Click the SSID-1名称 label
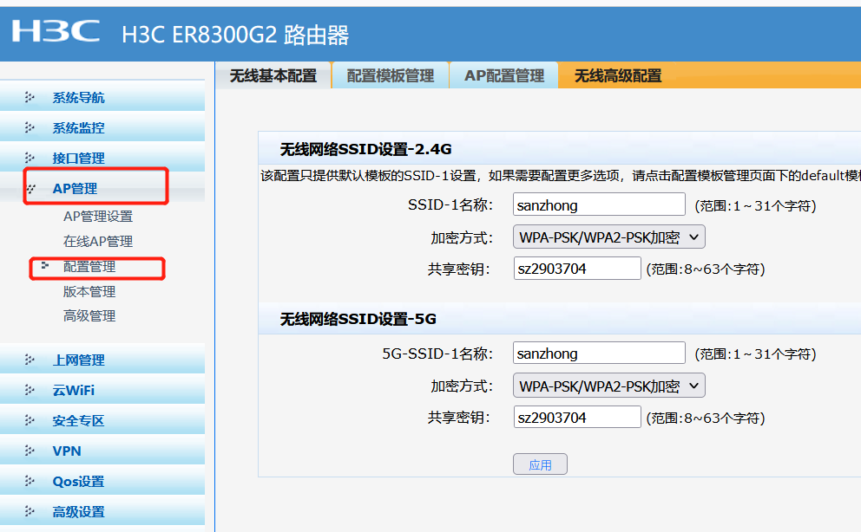Screen dimensions: 861x532 pyautogui.click(x=450, y=204)
